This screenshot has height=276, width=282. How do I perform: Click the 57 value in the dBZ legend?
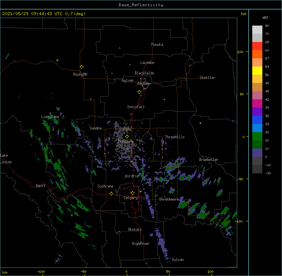[x=267, y=58]
